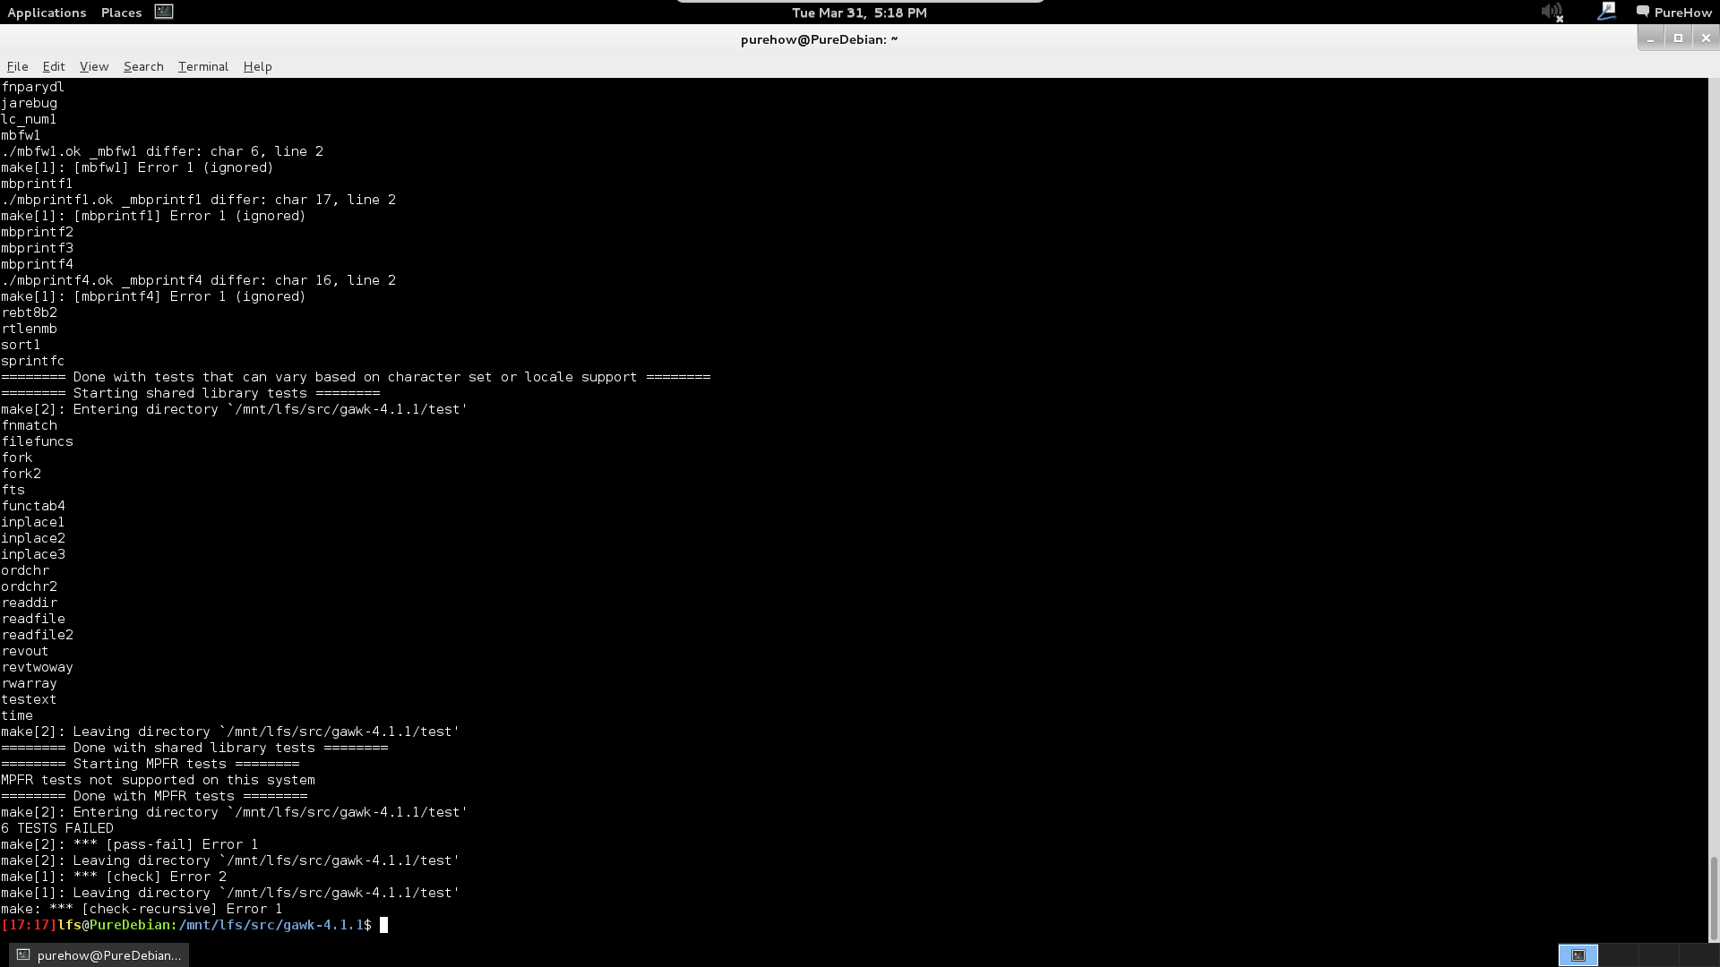
Task: Open the View menu
Action: click(x=94, y=66)
